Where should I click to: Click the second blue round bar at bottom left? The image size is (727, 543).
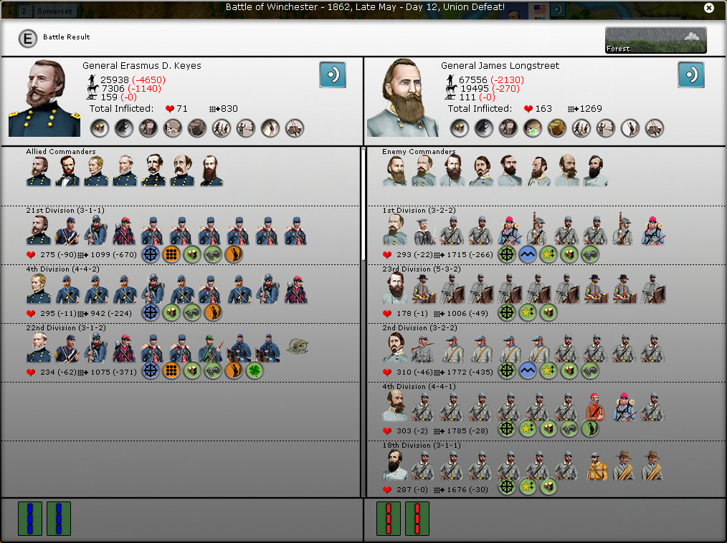[59, 519]
